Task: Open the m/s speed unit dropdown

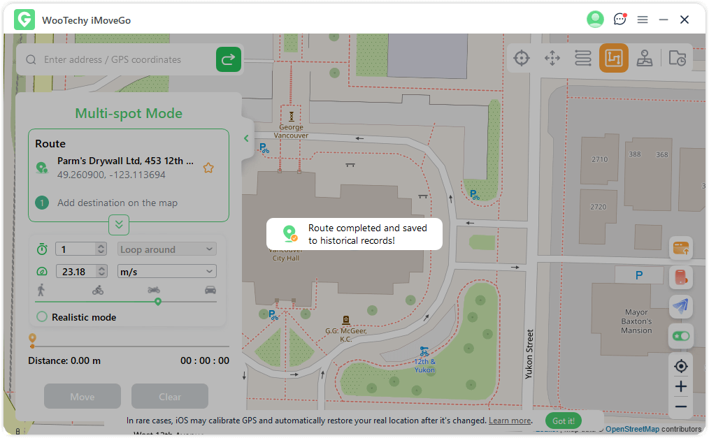Action: 166,272
